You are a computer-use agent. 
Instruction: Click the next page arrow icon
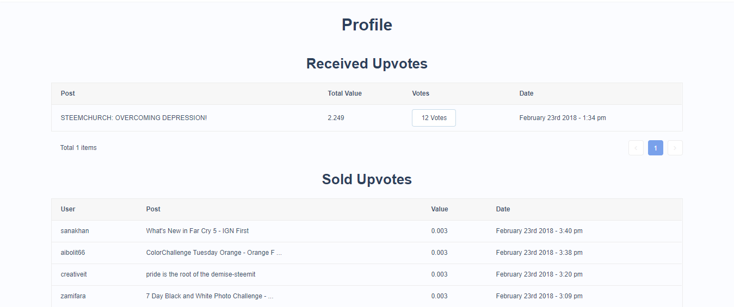(x=675, y=148)
